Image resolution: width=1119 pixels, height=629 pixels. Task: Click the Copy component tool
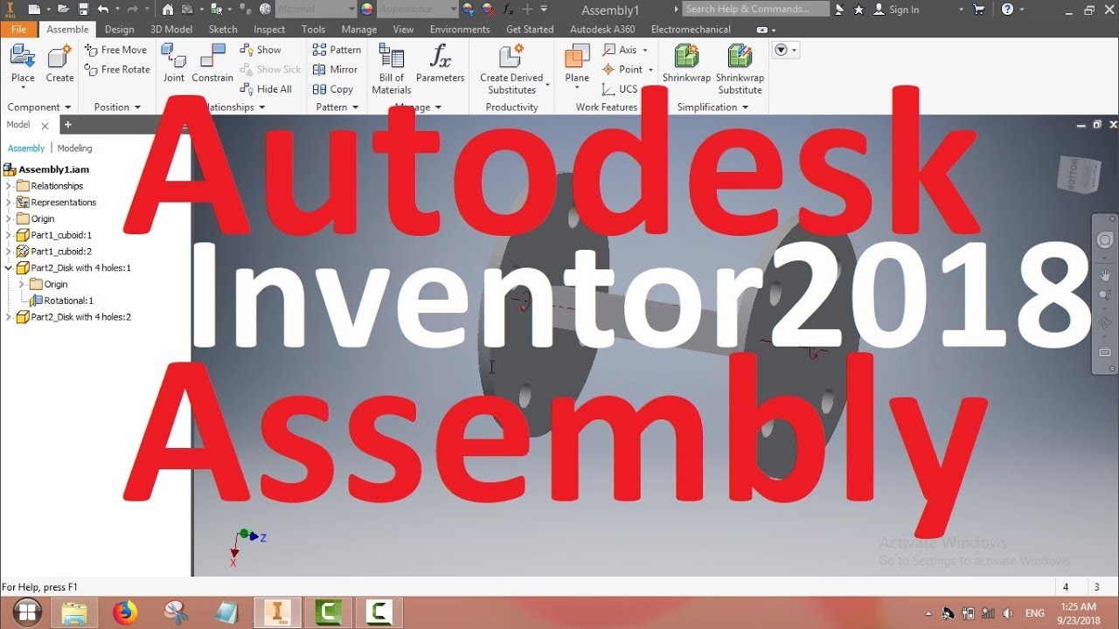333,89
